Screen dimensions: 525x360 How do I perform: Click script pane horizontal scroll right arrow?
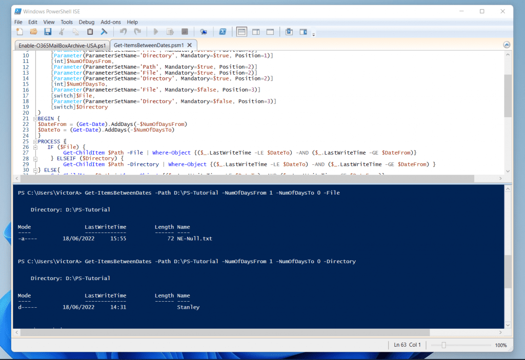500,178
